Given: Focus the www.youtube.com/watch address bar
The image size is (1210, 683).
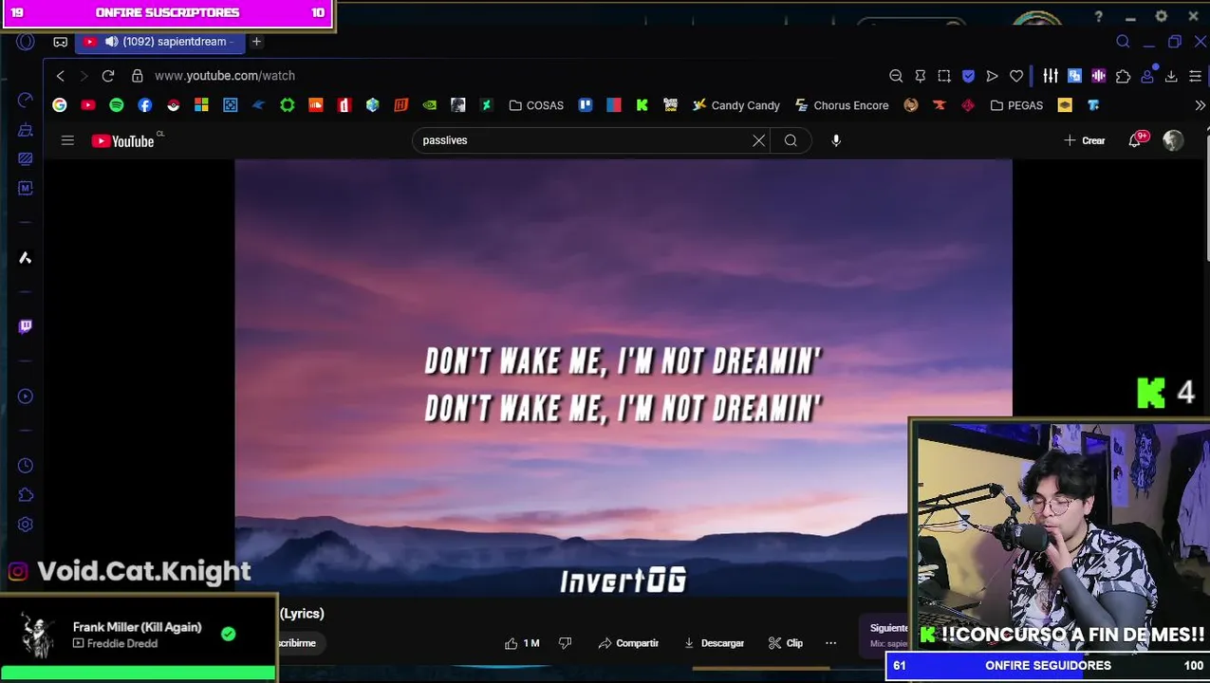Looking at the screenshot, I should (x=225, y=76).
